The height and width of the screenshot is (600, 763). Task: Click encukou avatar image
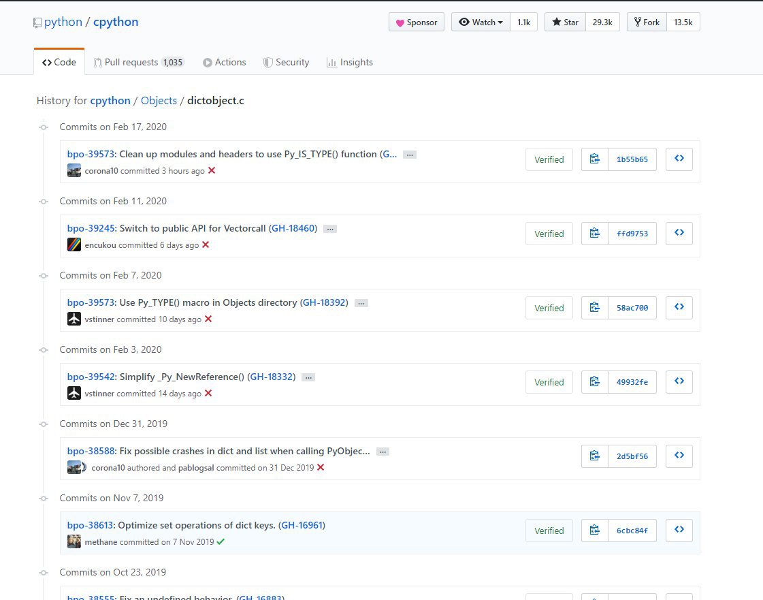(74, 244)
